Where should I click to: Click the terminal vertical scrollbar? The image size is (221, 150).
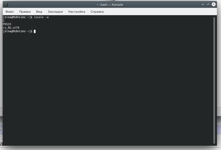[214, 80]
